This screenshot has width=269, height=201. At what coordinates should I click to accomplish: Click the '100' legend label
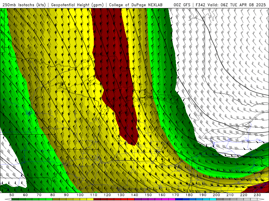(80, 195)
